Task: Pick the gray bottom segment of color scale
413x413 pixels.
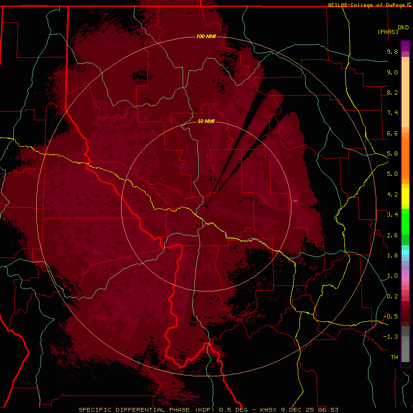Action: 405,352
